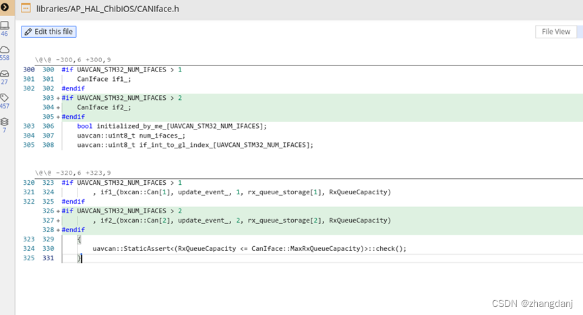The image size is (583, 315).
Task: Click line 'bool initialized_by_me_[UAVCAN_STM32_NUM_IFACES];'
Action: 172,126
